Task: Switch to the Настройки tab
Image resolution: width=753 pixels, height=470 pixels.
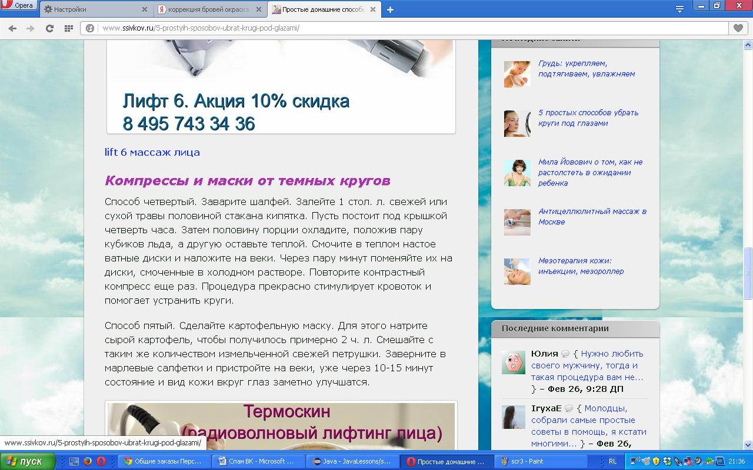Action: click(x=96, y=9)
